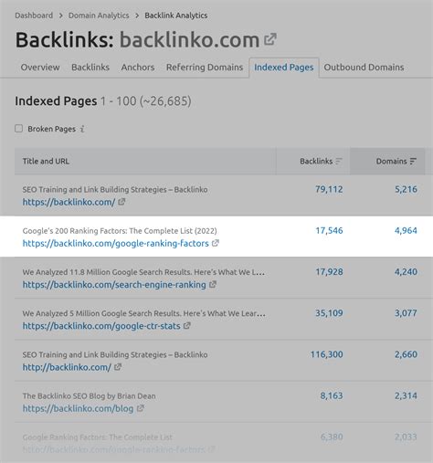
Task: Open external icon next to google-ctr-stats URL
Action: click(x=187, y=326)
